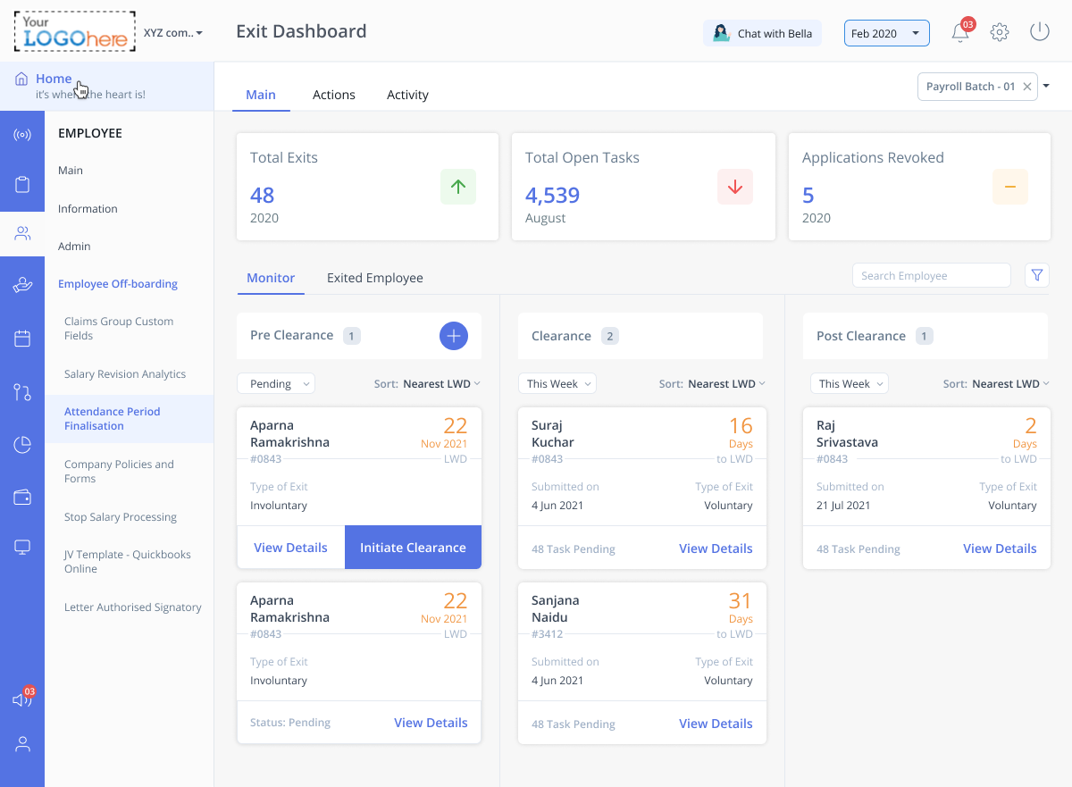Remove the Payroll Batch - 01 tag
The width and height of the screenshot is (1072, 787).
pos(1027,87)
